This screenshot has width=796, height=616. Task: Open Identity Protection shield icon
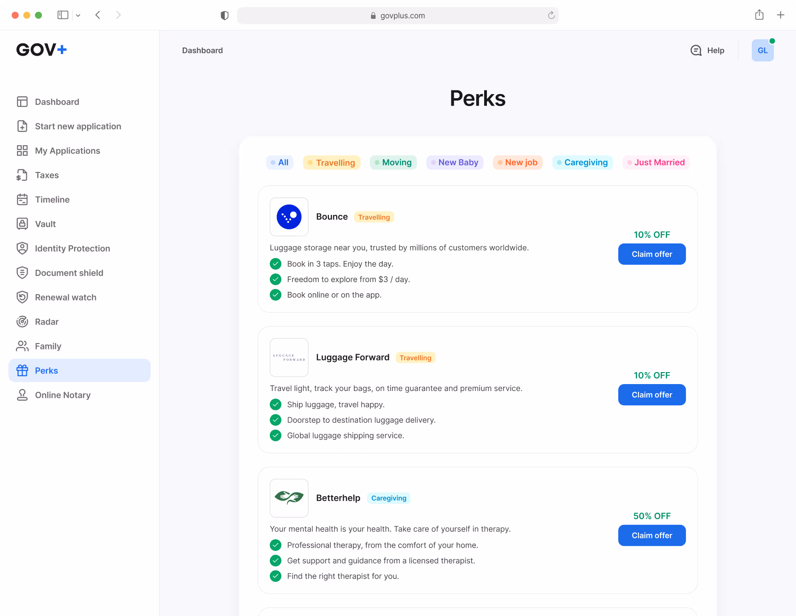tap(22, 249)
